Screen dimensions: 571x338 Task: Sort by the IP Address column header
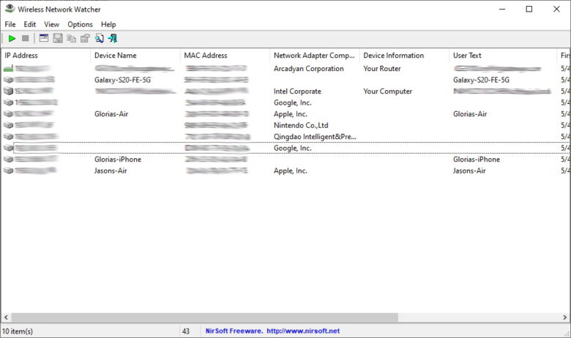pos(45,56)
